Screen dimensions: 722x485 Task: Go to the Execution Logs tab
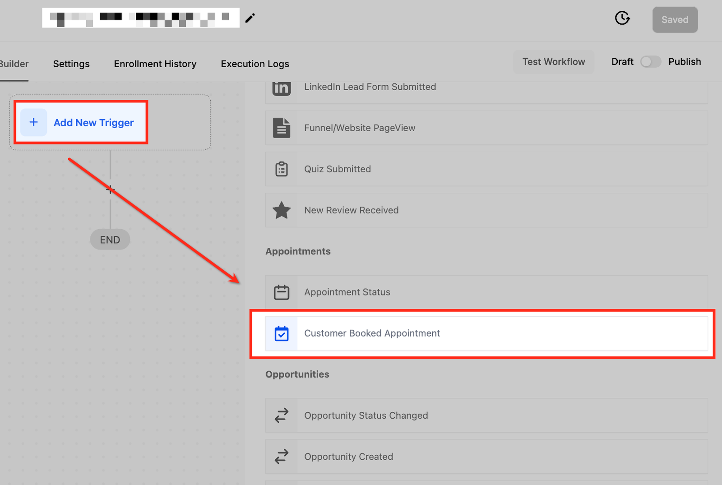pyautogui.click(x=255, y=64)
